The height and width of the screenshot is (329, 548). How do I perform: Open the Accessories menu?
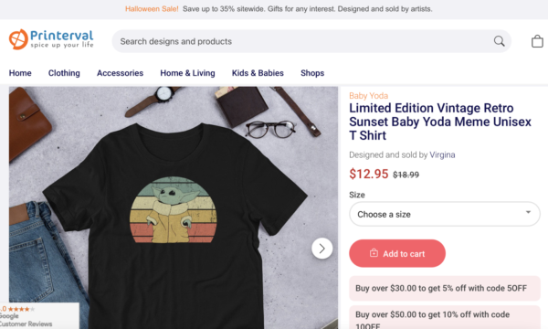click(120, 73)
